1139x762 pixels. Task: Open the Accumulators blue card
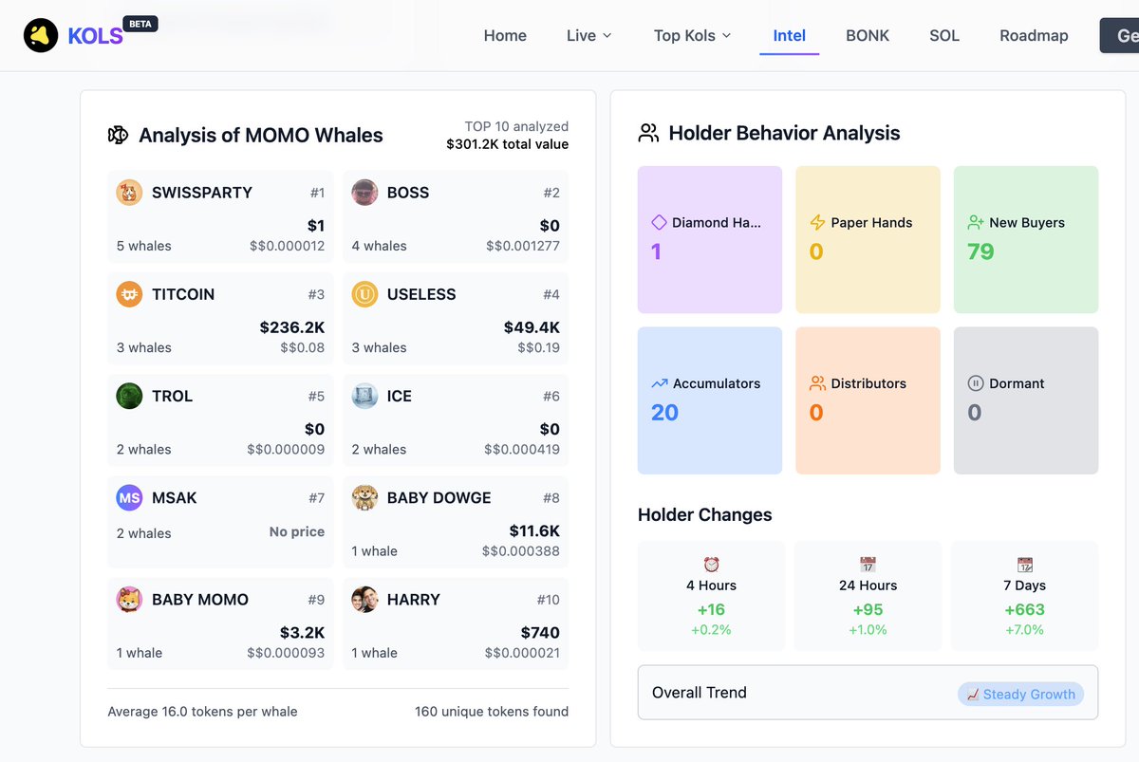(710, 400)
